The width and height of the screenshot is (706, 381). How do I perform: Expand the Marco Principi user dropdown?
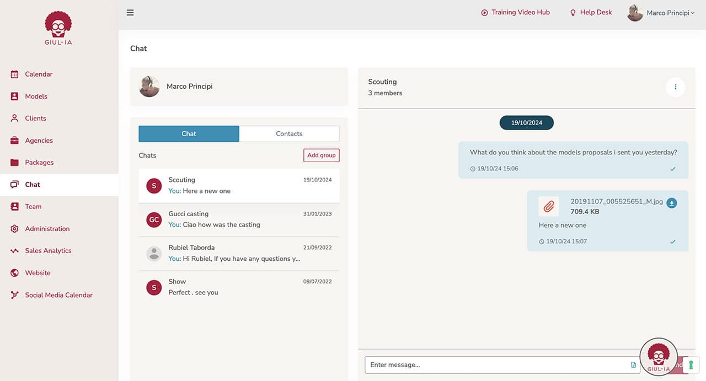[x=661, y=13]
